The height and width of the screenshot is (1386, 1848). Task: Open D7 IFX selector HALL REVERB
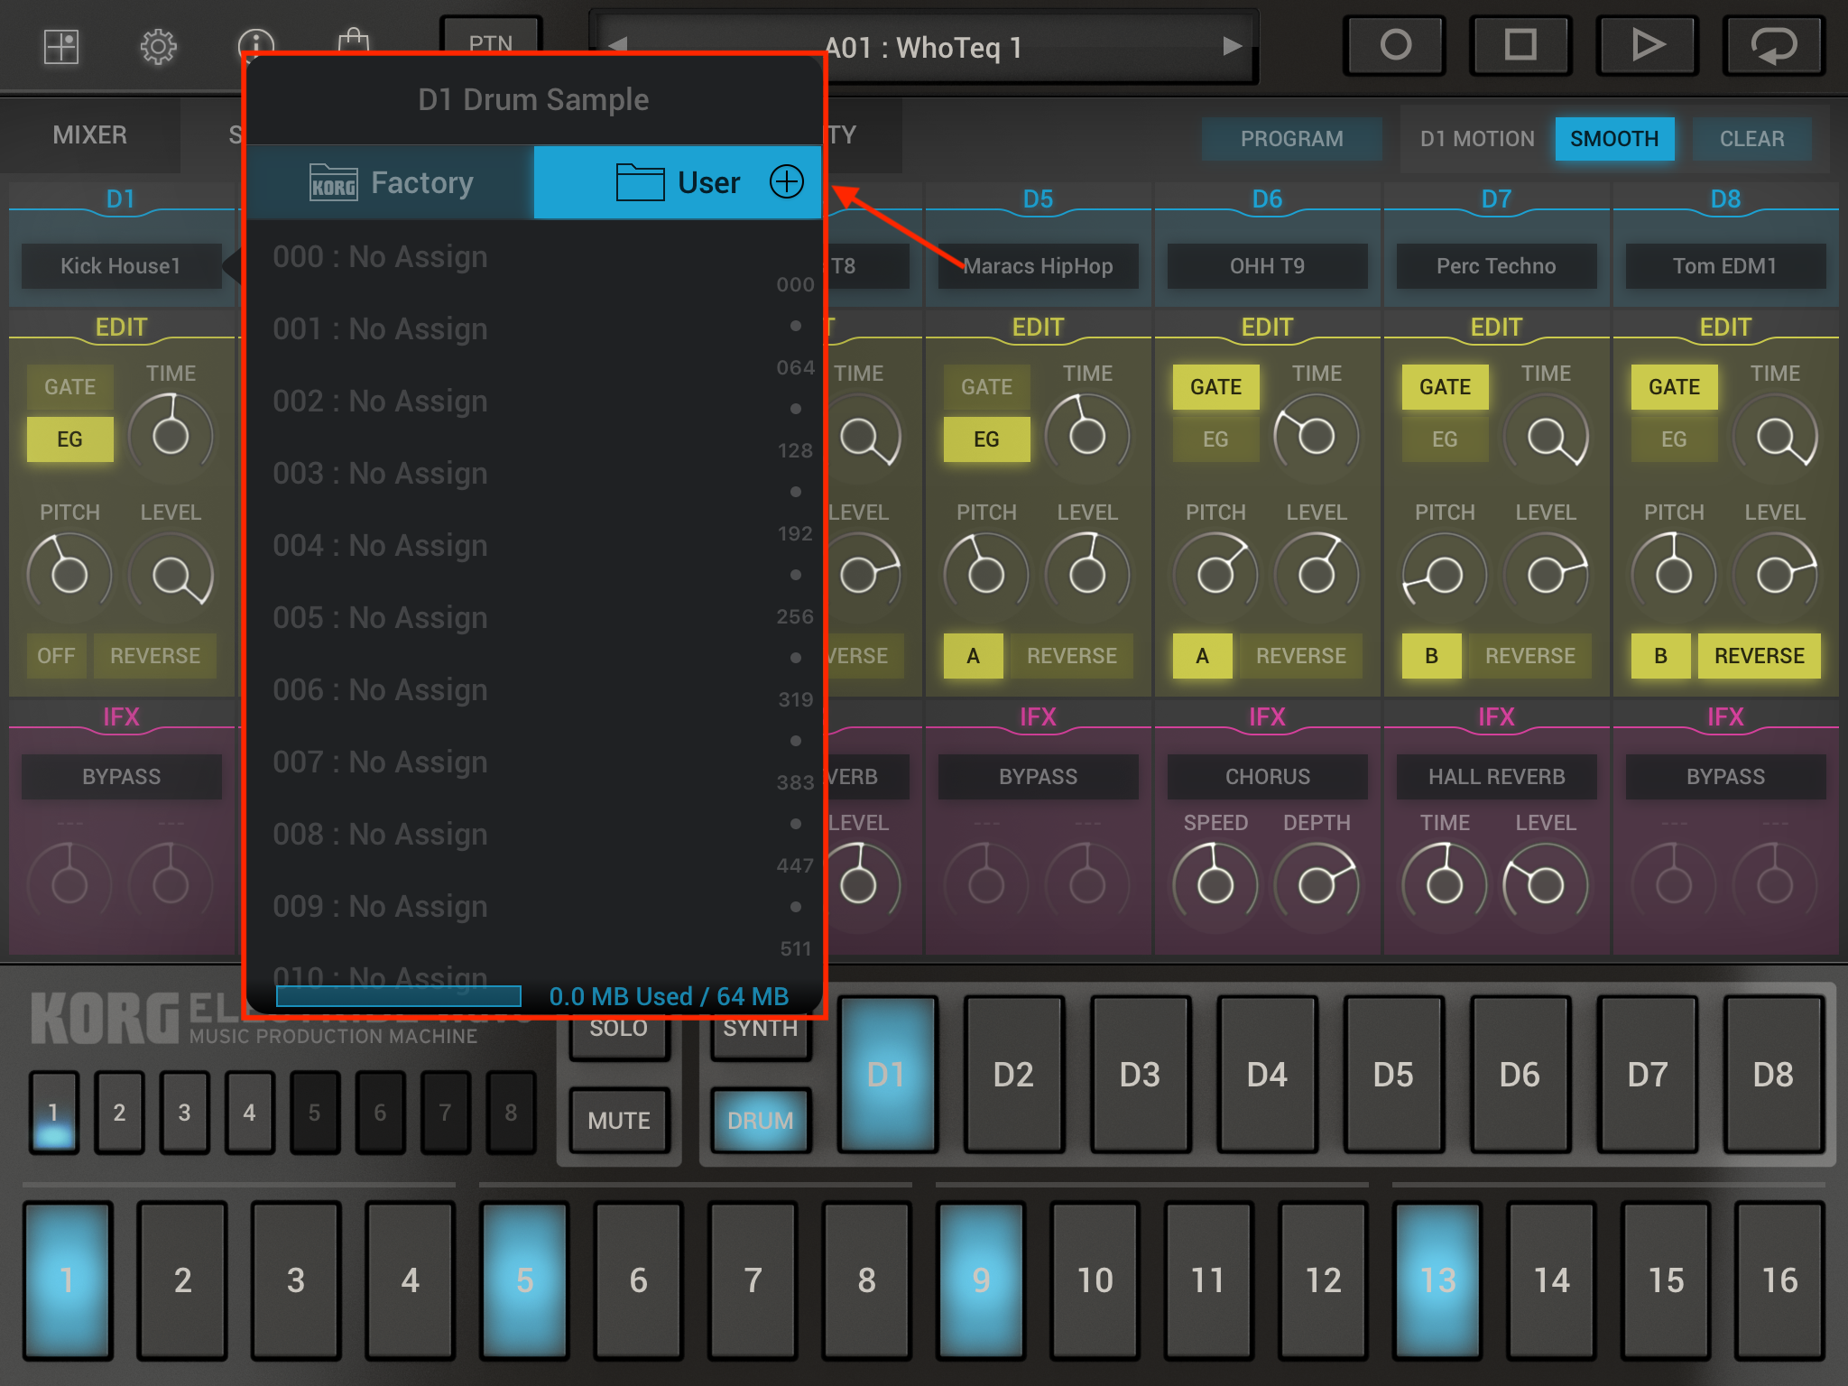click(1496, 777)
